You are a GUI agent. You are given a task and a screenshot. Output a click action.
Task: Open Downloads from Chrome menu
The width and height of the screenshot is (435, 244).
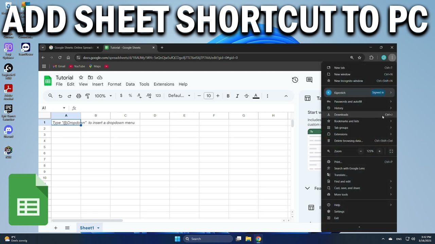(x=359, y=115)
